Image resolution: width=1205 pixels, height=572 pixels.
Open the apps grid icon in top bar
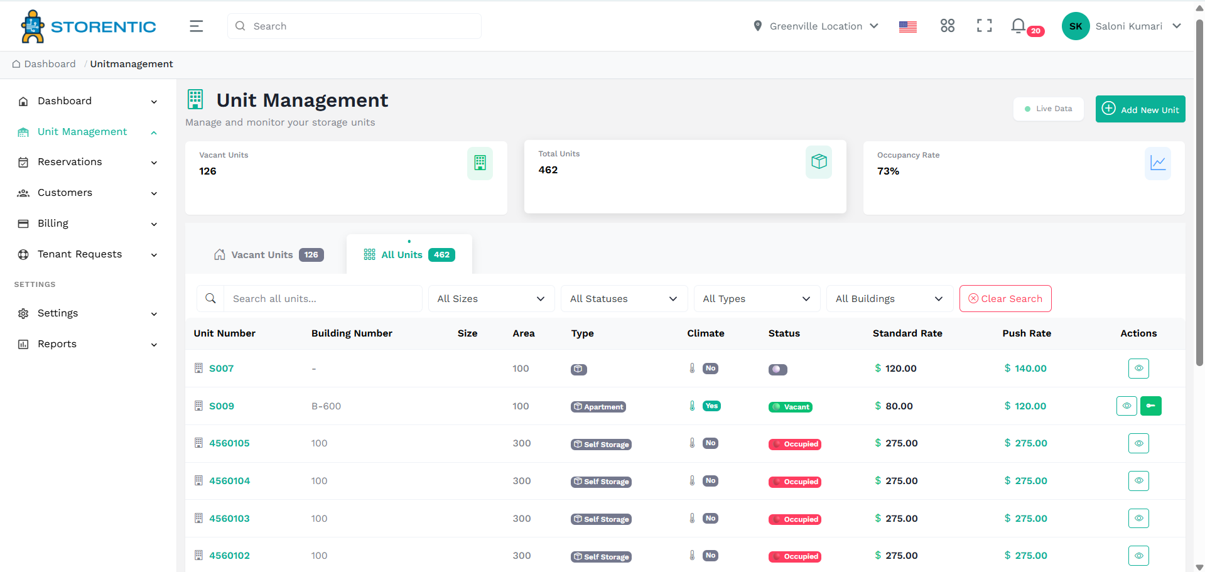pos(947,26)
